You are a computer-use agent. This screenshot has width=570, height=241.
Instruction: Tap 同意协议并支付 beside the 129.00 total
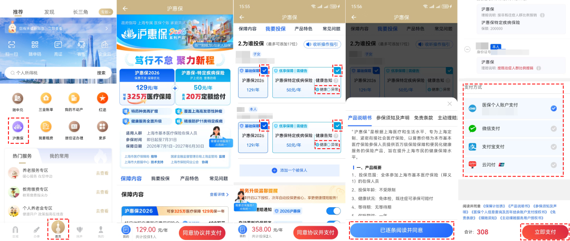tap(202, 233)
